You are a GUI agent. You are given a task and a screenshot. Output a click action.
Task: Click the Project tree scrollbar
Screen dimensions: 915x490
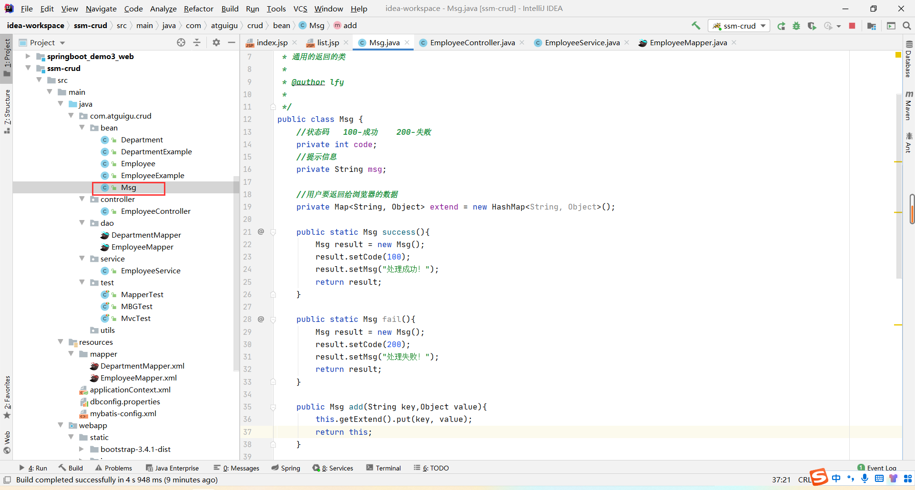click(x=236, y=274)
